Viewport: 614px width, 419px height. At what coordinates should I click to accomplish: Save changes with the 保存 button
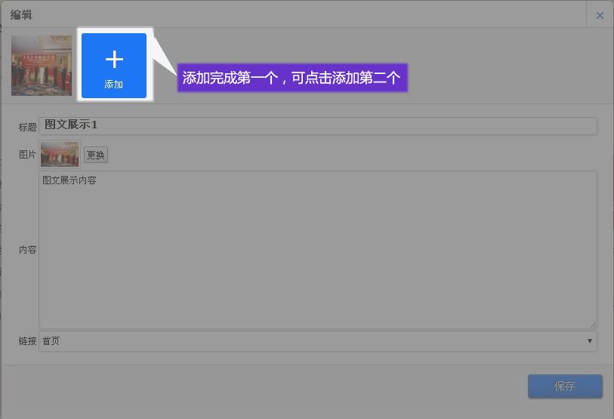pyautogui.click(x=565, y=387)
